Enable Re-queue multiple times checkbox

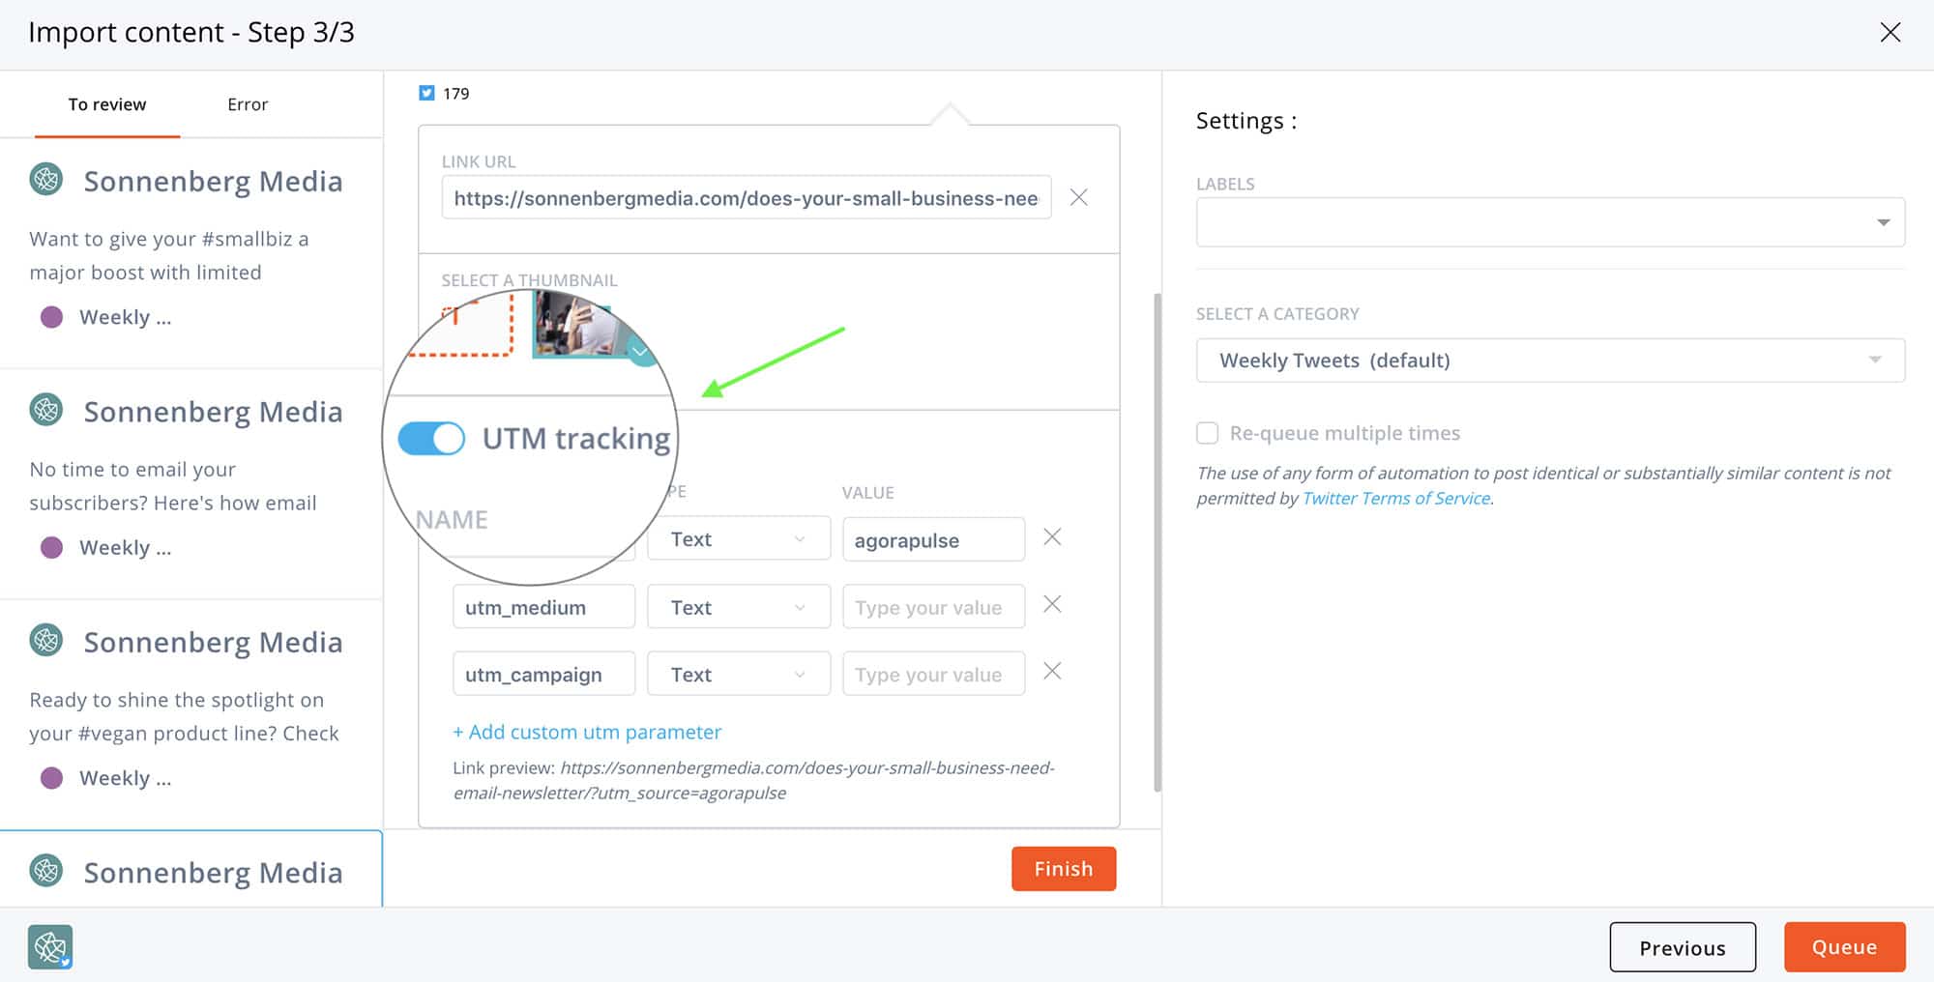[x=1207, y=433]
